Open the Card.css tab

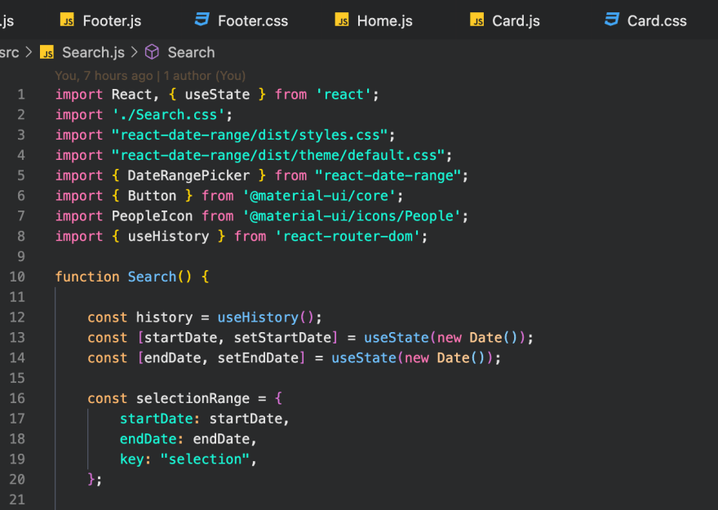(645, 20)
